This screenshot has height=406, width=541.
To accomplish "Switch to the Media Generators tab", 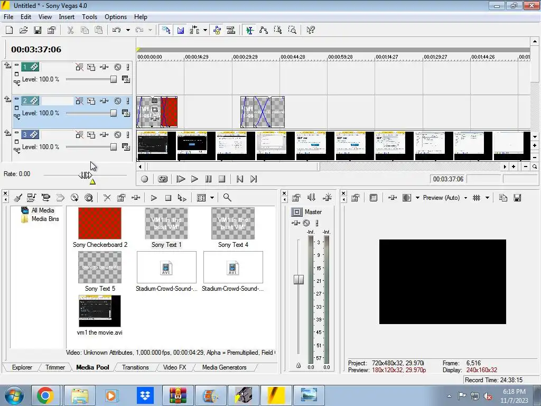I will click(x=224, y=367).
